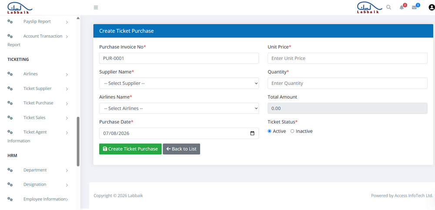Expand the Ticket Sales chevron
This screenshot has width=435, height=210.
tap(67, 118)
